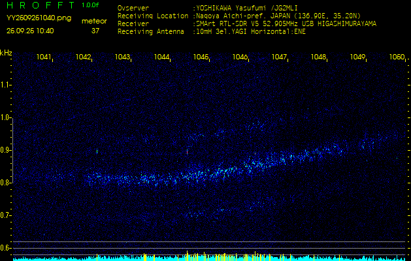Click the meteor count 37

(x=95, y=31)
